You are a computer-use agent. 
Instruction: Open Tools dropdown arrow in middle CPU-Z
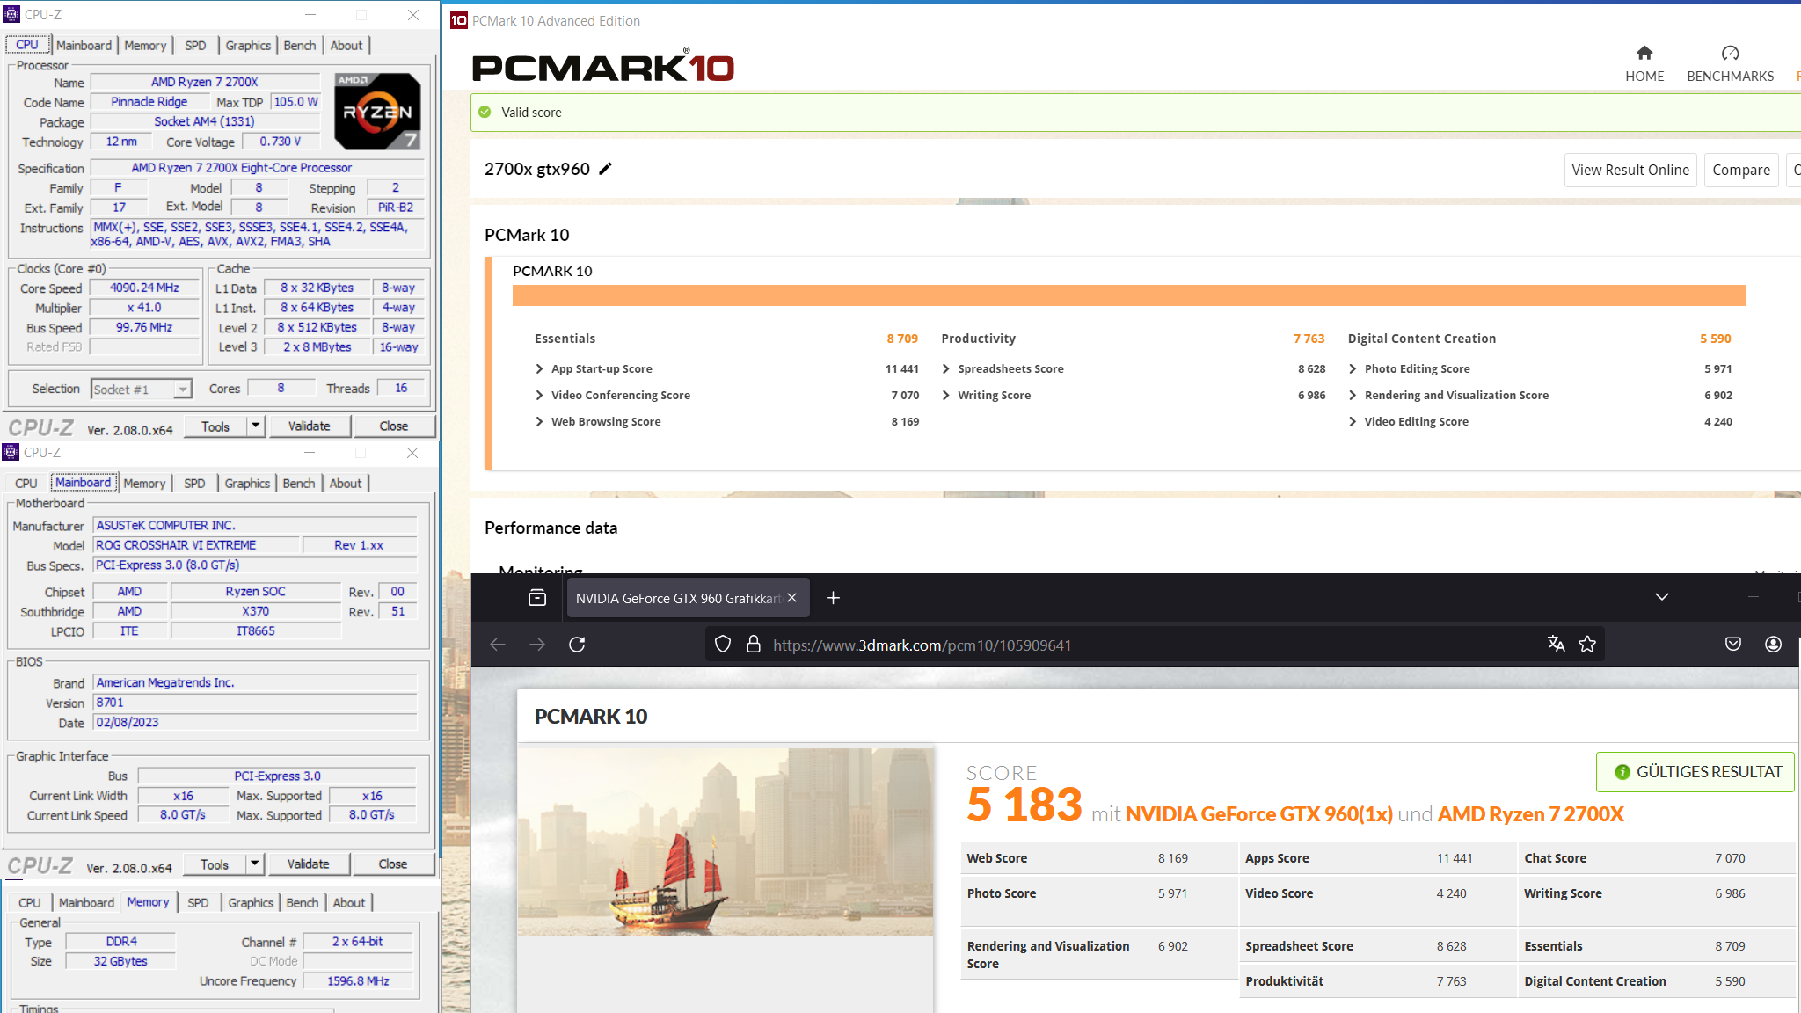254,864
